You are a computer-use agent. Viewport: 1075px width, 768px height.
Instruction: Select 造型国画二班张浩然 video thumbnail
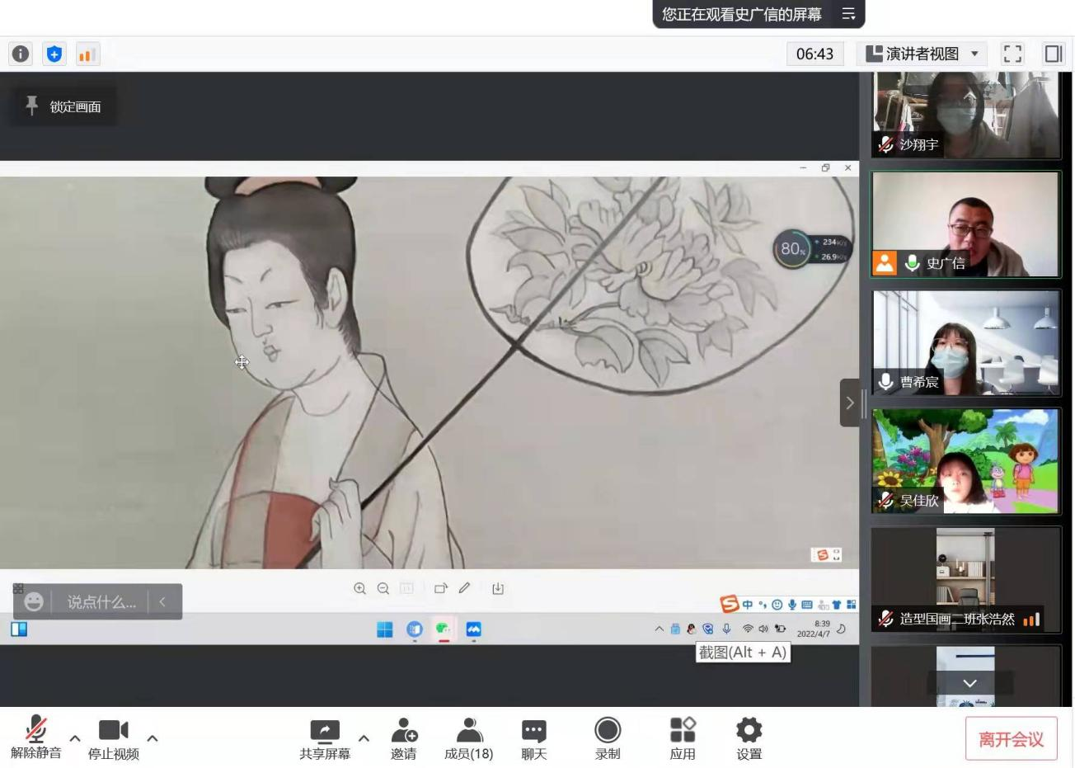click(x=965, y=580)
